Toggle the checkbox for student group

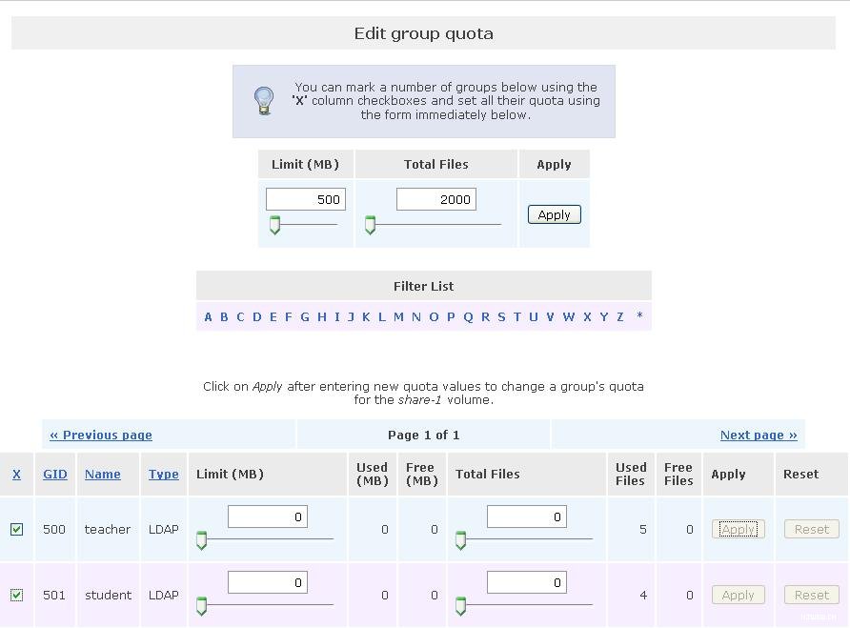[17, 595]
